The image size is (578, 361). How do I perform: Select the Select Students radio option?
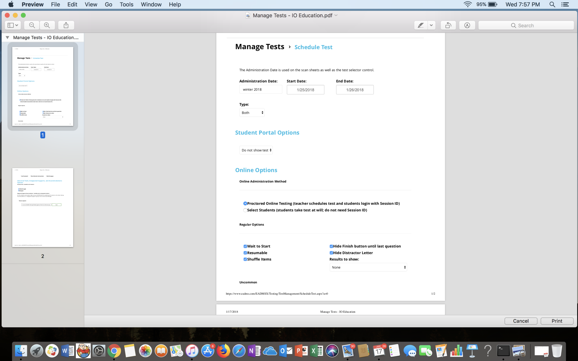(245, 210)
